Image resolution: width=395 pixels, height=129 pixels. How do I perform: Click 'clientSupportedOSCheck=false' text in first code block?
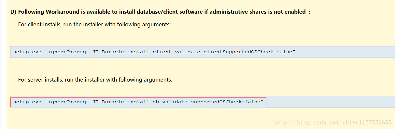(x=248, y=52)
